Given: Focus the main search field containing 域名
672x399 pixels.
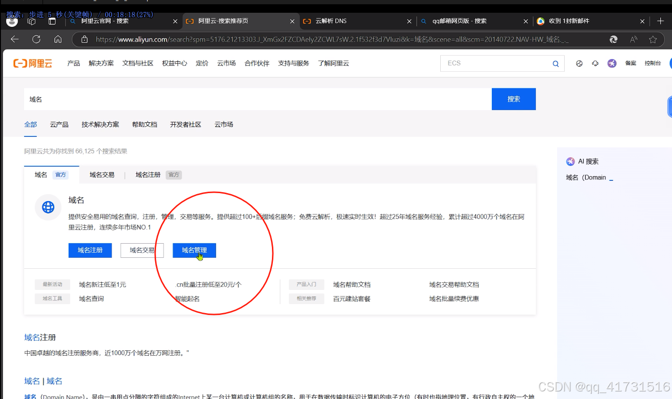Looking at the screenshot, I should pyautogui.click(x=258, y=99).
